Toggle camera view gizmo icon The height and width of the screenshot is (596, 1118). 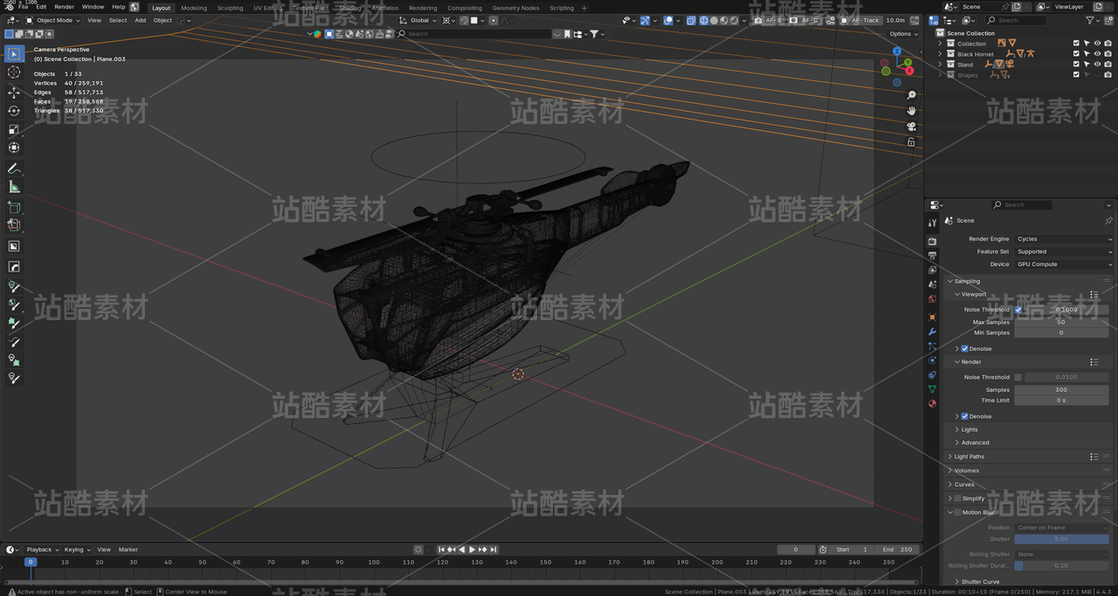pos(911,127)
